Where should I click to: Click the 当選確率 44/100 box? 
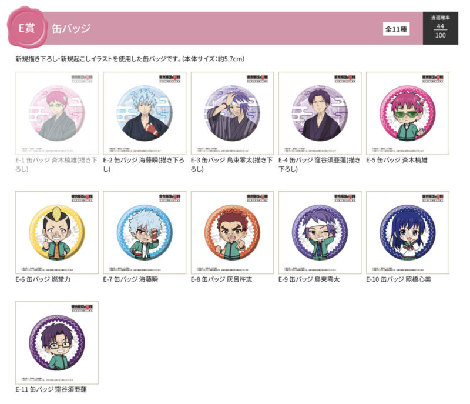440,28
